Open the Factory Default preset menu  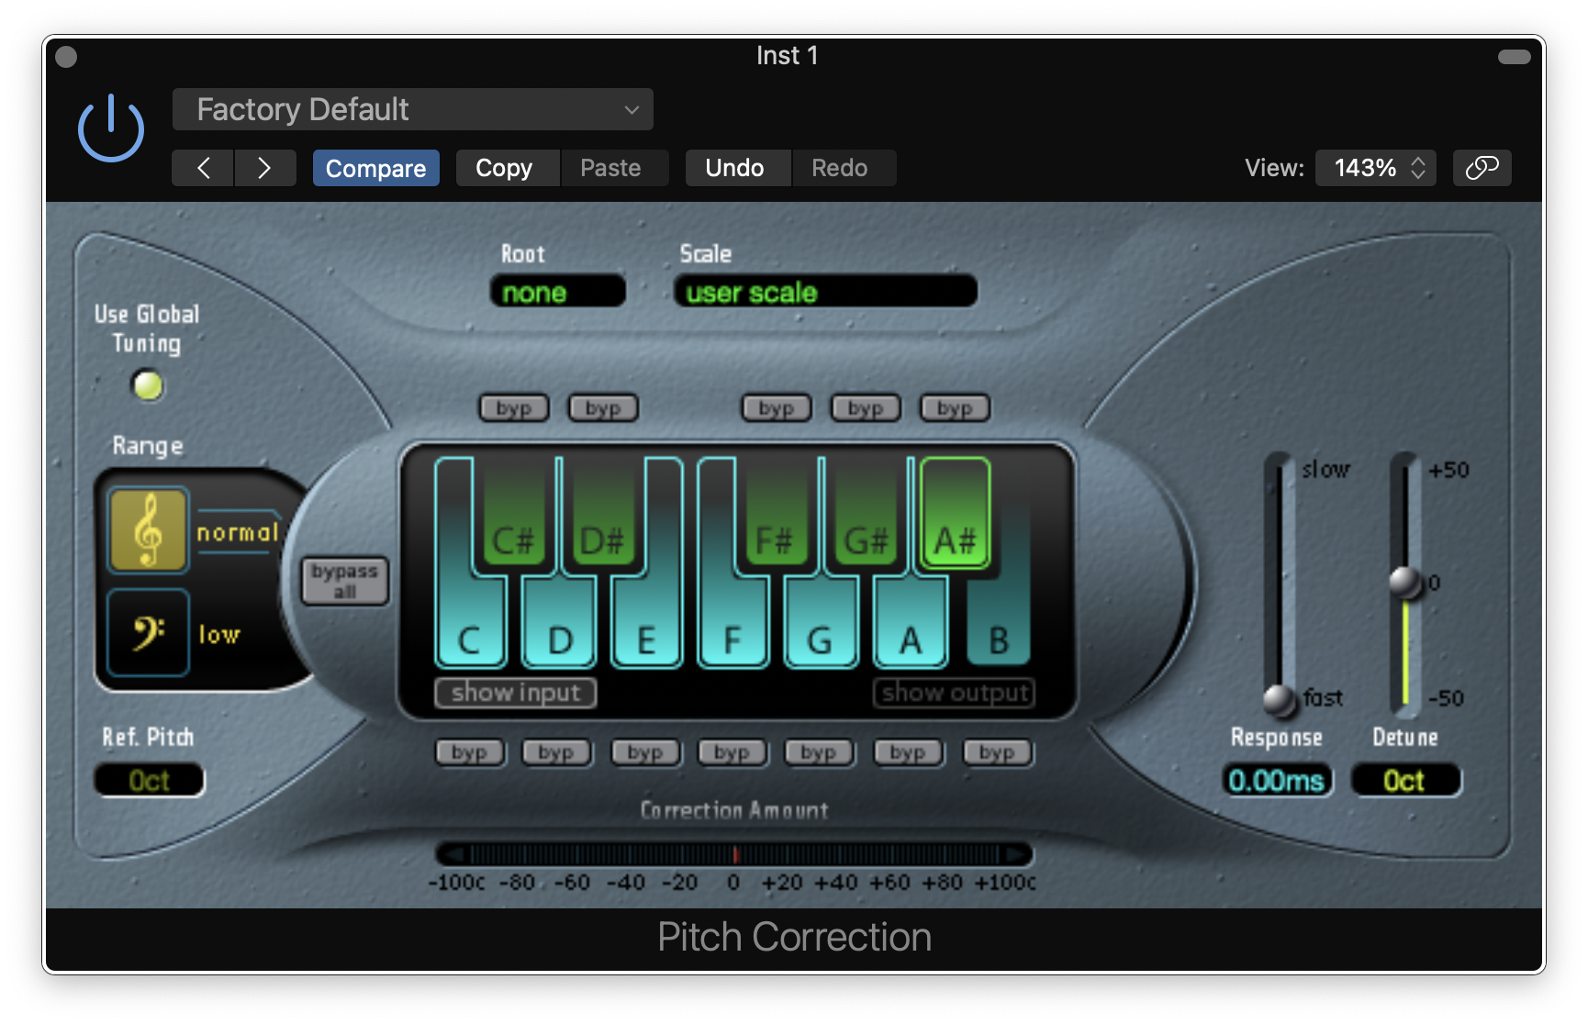point(411,109)
